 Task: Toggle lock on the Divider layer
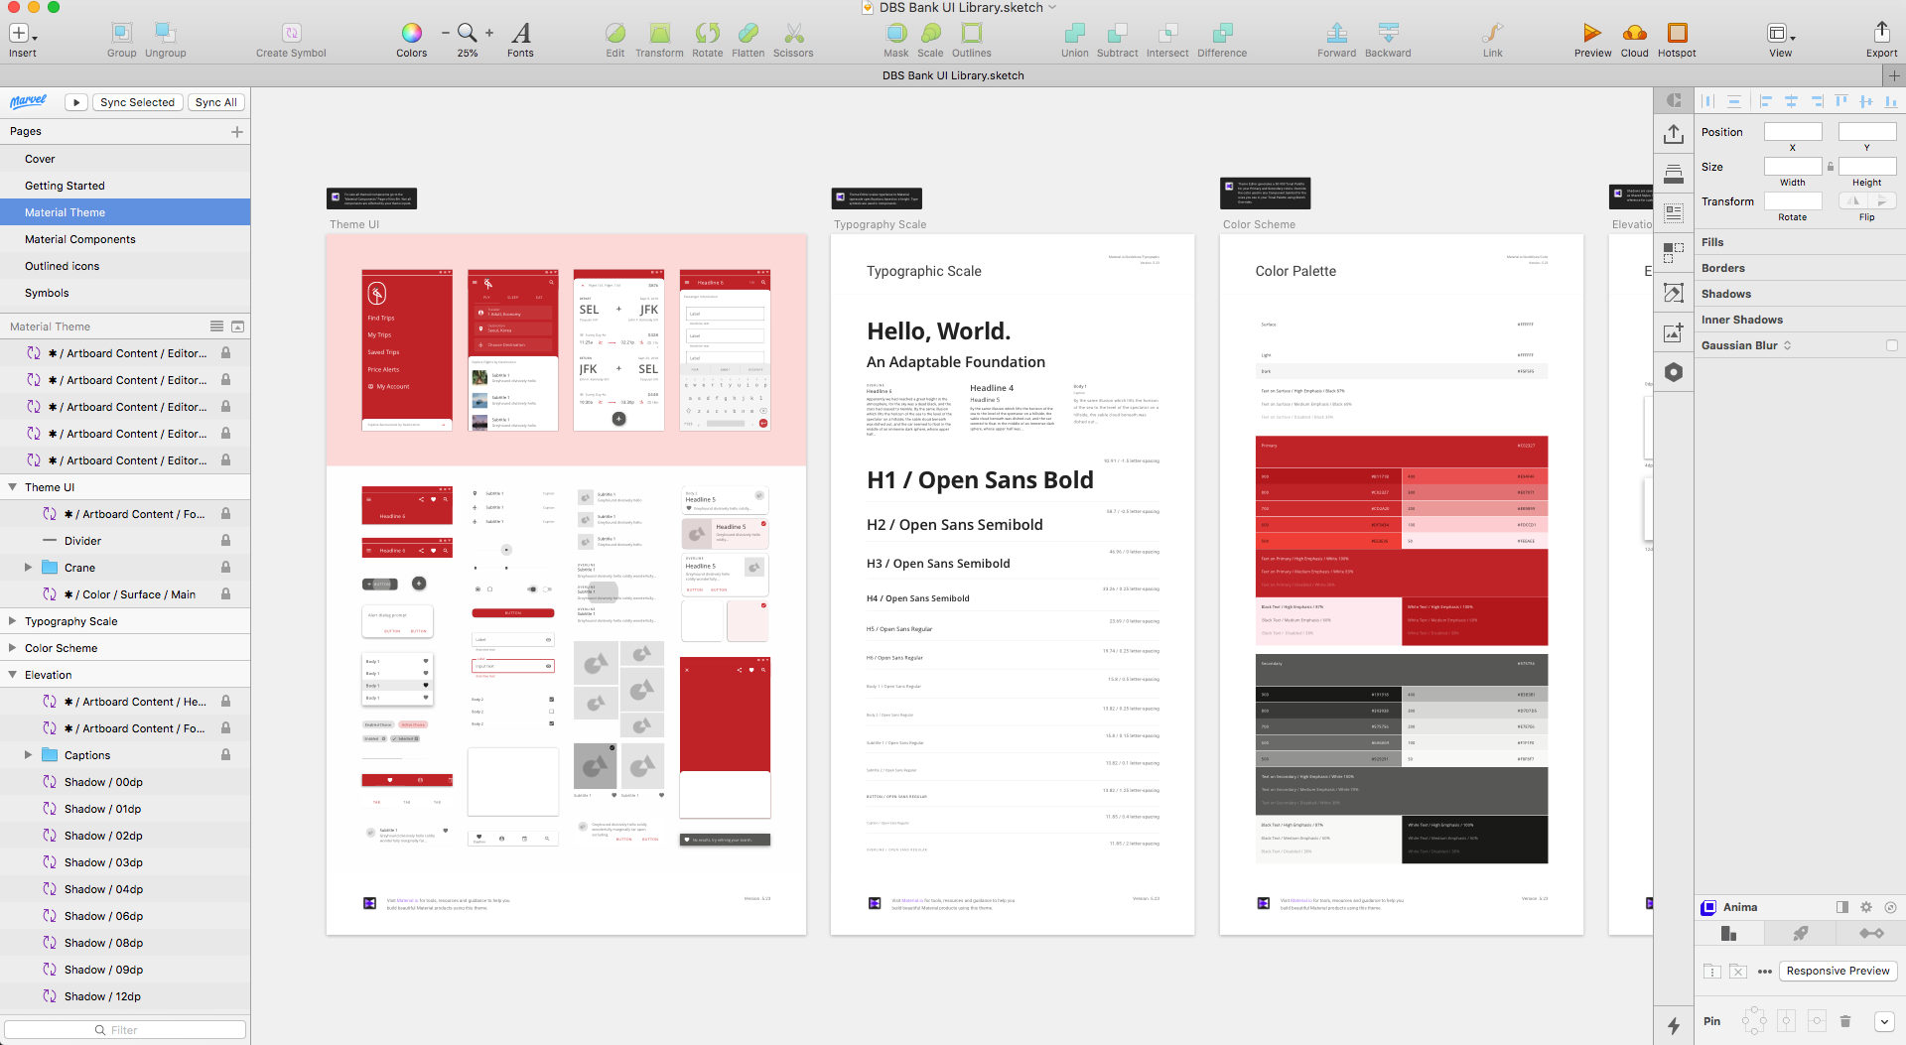coord(225,541)
